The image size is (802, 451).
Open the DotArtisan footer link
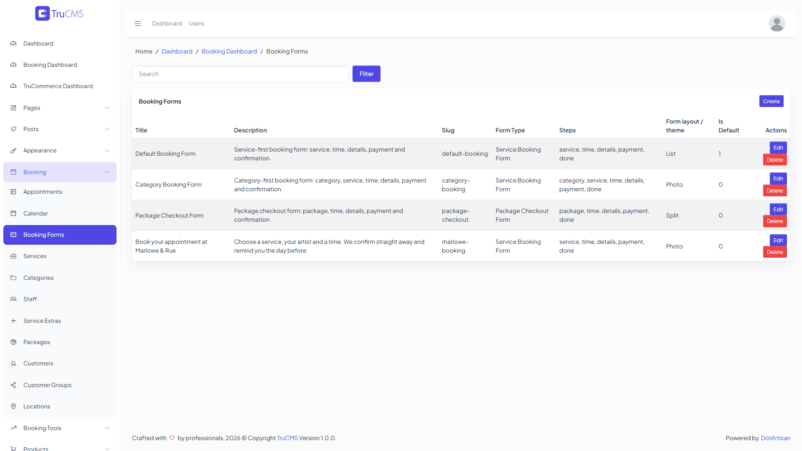[x=775, y=438]
